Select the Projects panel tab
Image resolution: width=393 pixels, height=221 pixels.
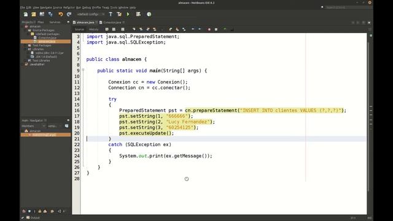(27, 22)
